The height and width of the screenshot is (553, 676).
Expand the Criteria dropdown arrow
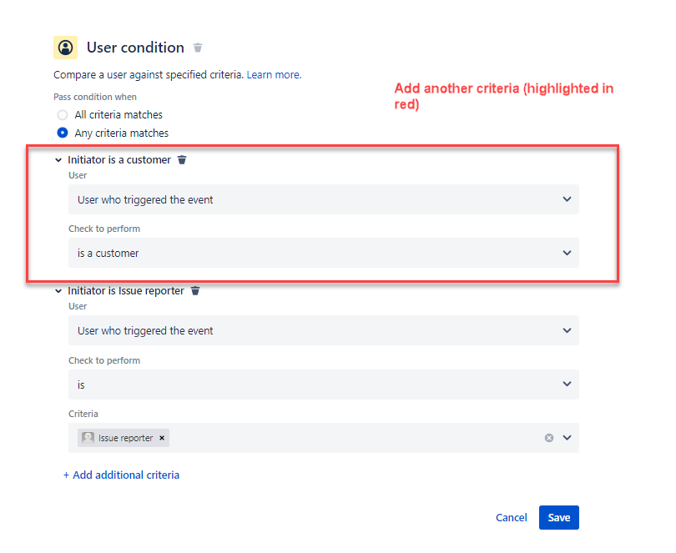[568, 438]
